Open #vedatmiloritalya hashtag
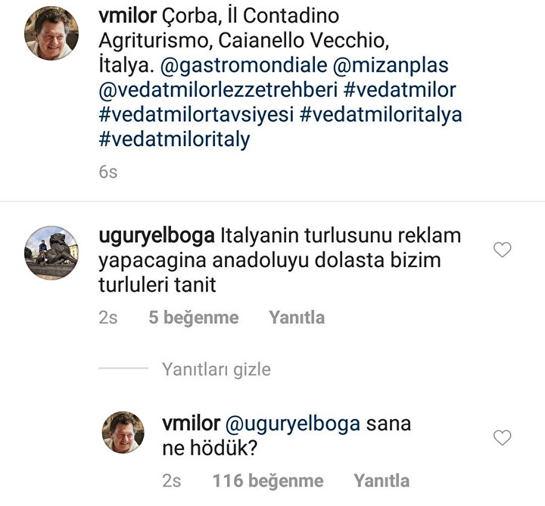The image size is (545, 506). click(381, 115)
